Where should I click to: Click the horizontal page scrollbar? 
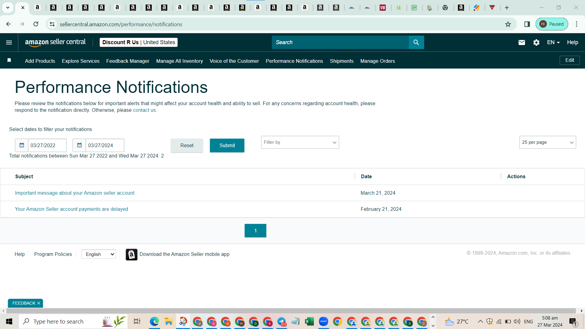291,311
